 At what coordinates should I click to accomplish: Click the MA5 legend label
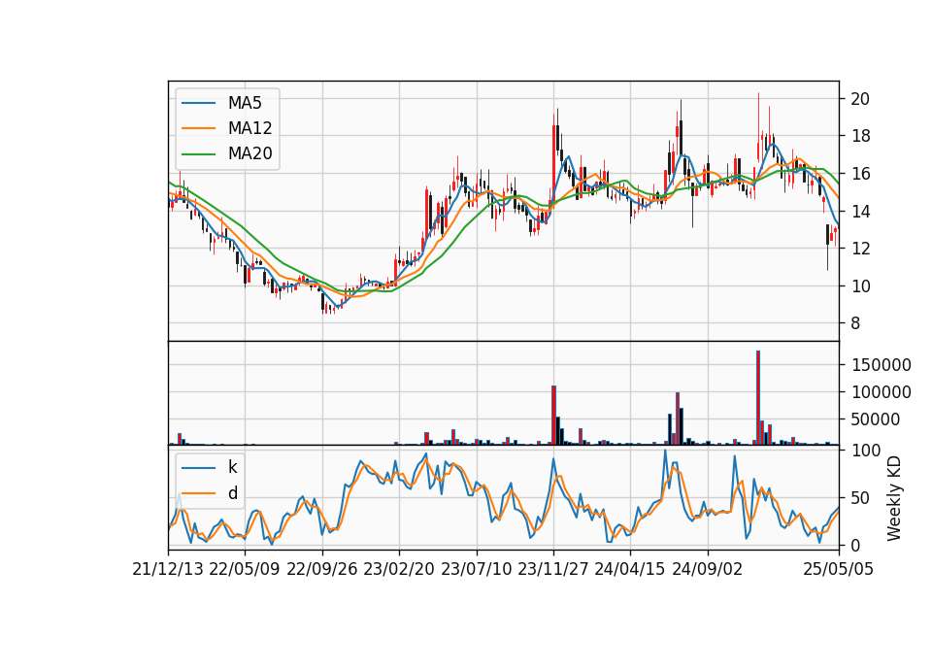click(245, 103)
